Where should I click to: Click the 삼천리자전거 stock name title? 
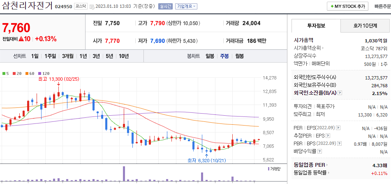[27, 5]
